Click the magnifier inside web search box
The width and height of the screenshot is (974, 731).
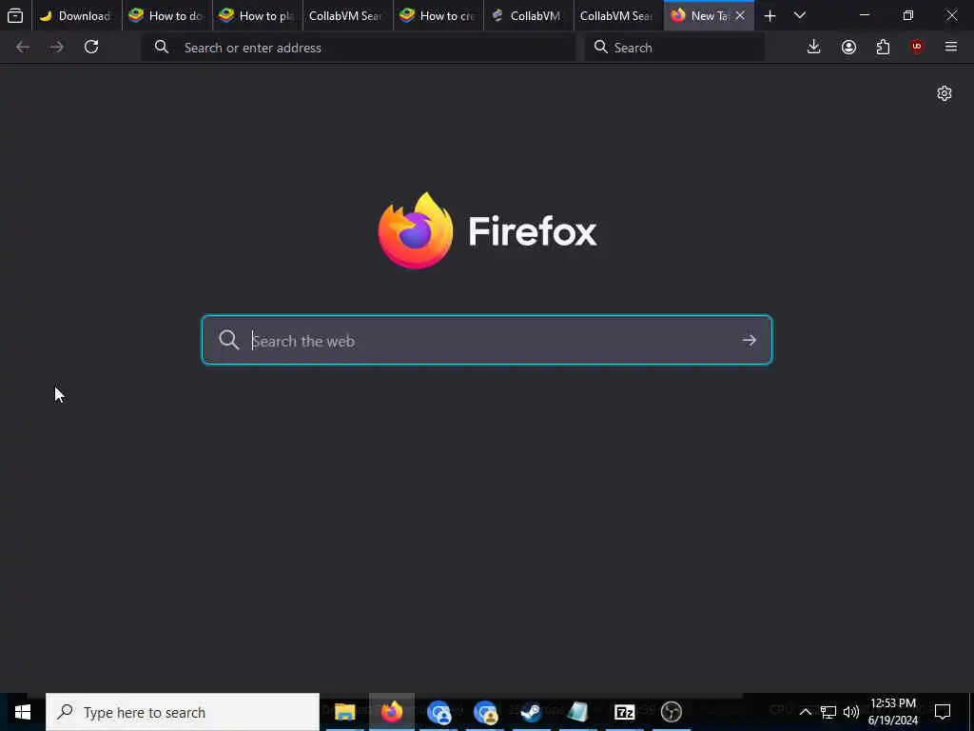pos(228,340)
